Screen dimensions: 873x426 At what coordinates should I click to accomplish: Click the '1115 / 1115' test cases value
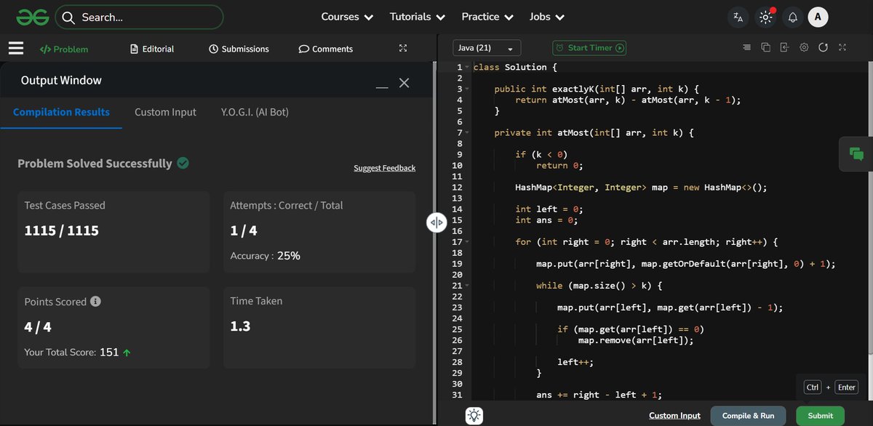click(61, 231)
